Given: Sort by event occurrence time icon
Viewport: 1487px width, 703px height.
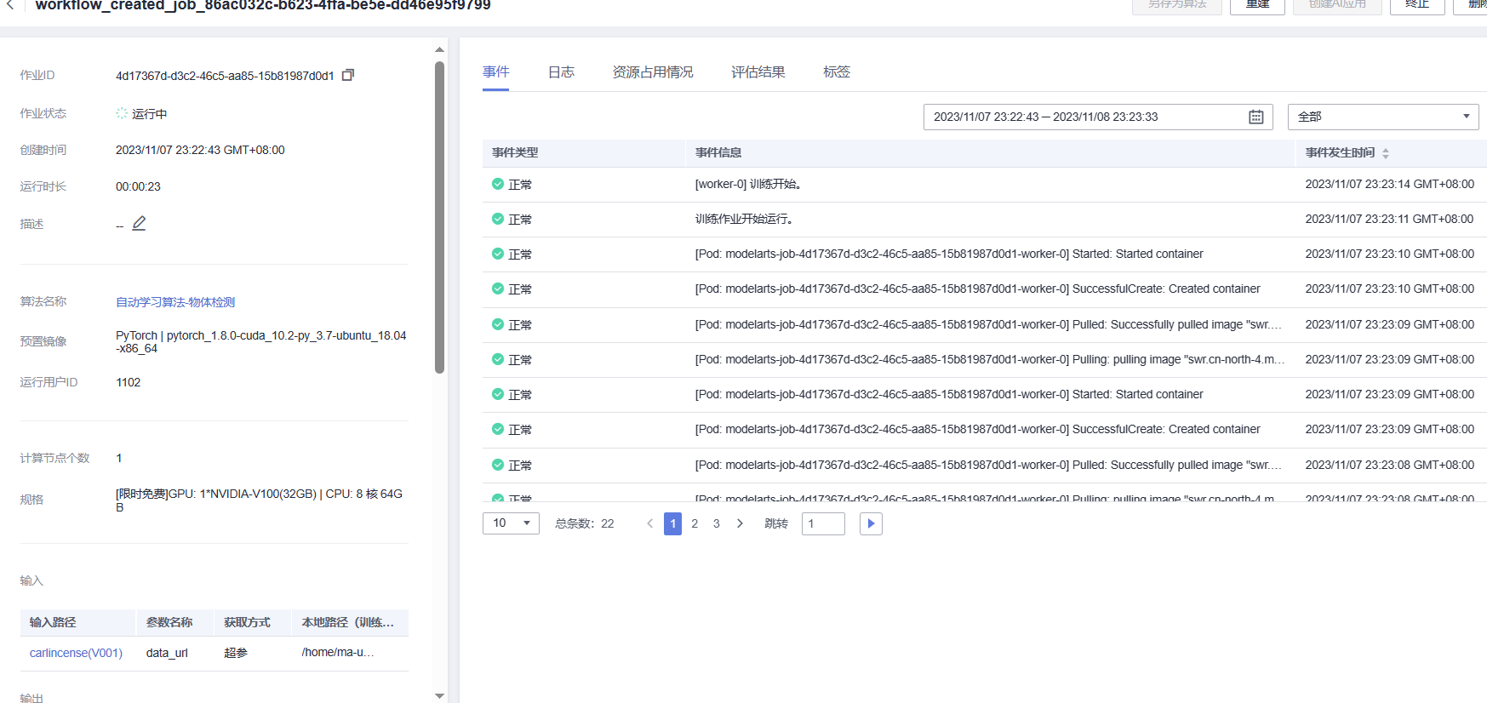Looking at the screenshot, I should [x=1386, y=153].
